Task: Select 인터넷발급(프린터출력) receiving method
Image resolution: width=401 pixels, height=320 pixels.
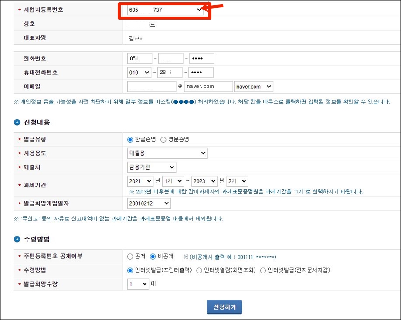Action: click(131, 270)
